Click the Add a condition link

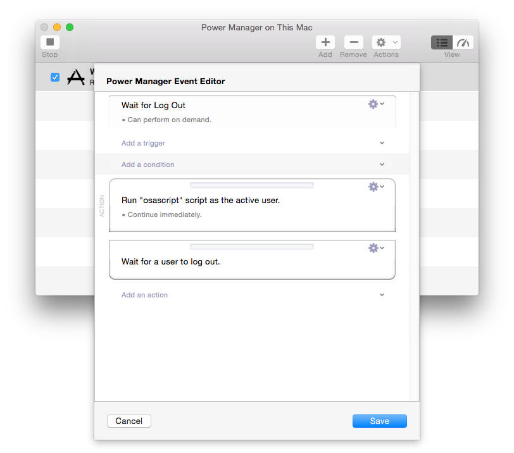point(148,164)
